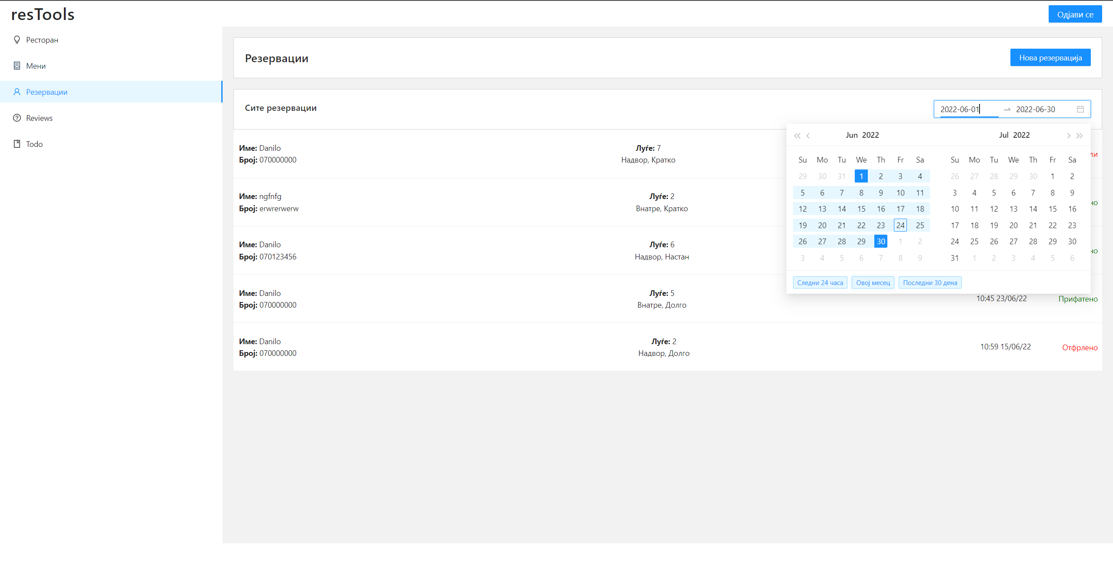Image resolution: width=1113 pixels, height=561 pixels.
Task: Click the Резервации user icon
Action: click(x=17, y=92)
